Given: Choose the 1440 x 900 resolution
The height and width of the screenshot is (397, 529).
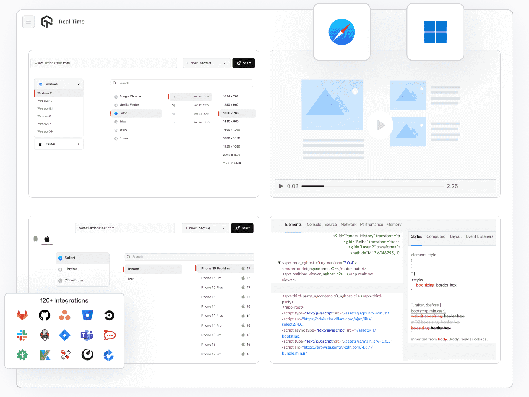Looking at the screenshot, I should (231, 122).
